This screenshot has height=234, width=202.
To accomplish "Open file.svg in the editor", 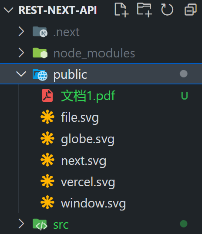I will [x=80, y=117].
